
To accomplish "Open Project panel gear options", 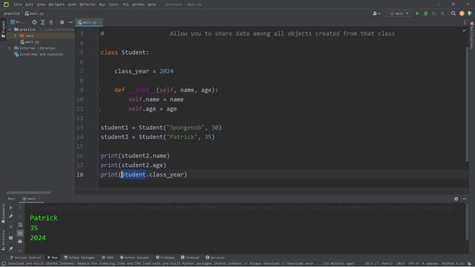I will tap(62, 22).
